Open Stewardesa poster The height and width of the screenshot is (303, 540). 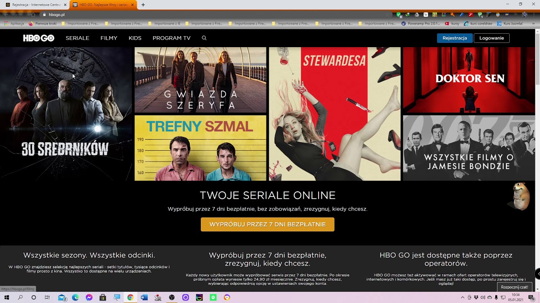pos(335,114)
